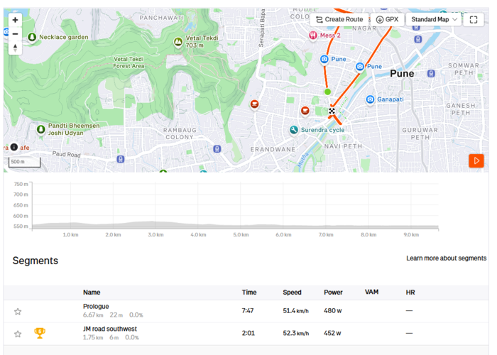
Task: Click the Mess 2 restaurant marker
Action: pos(313,35)
